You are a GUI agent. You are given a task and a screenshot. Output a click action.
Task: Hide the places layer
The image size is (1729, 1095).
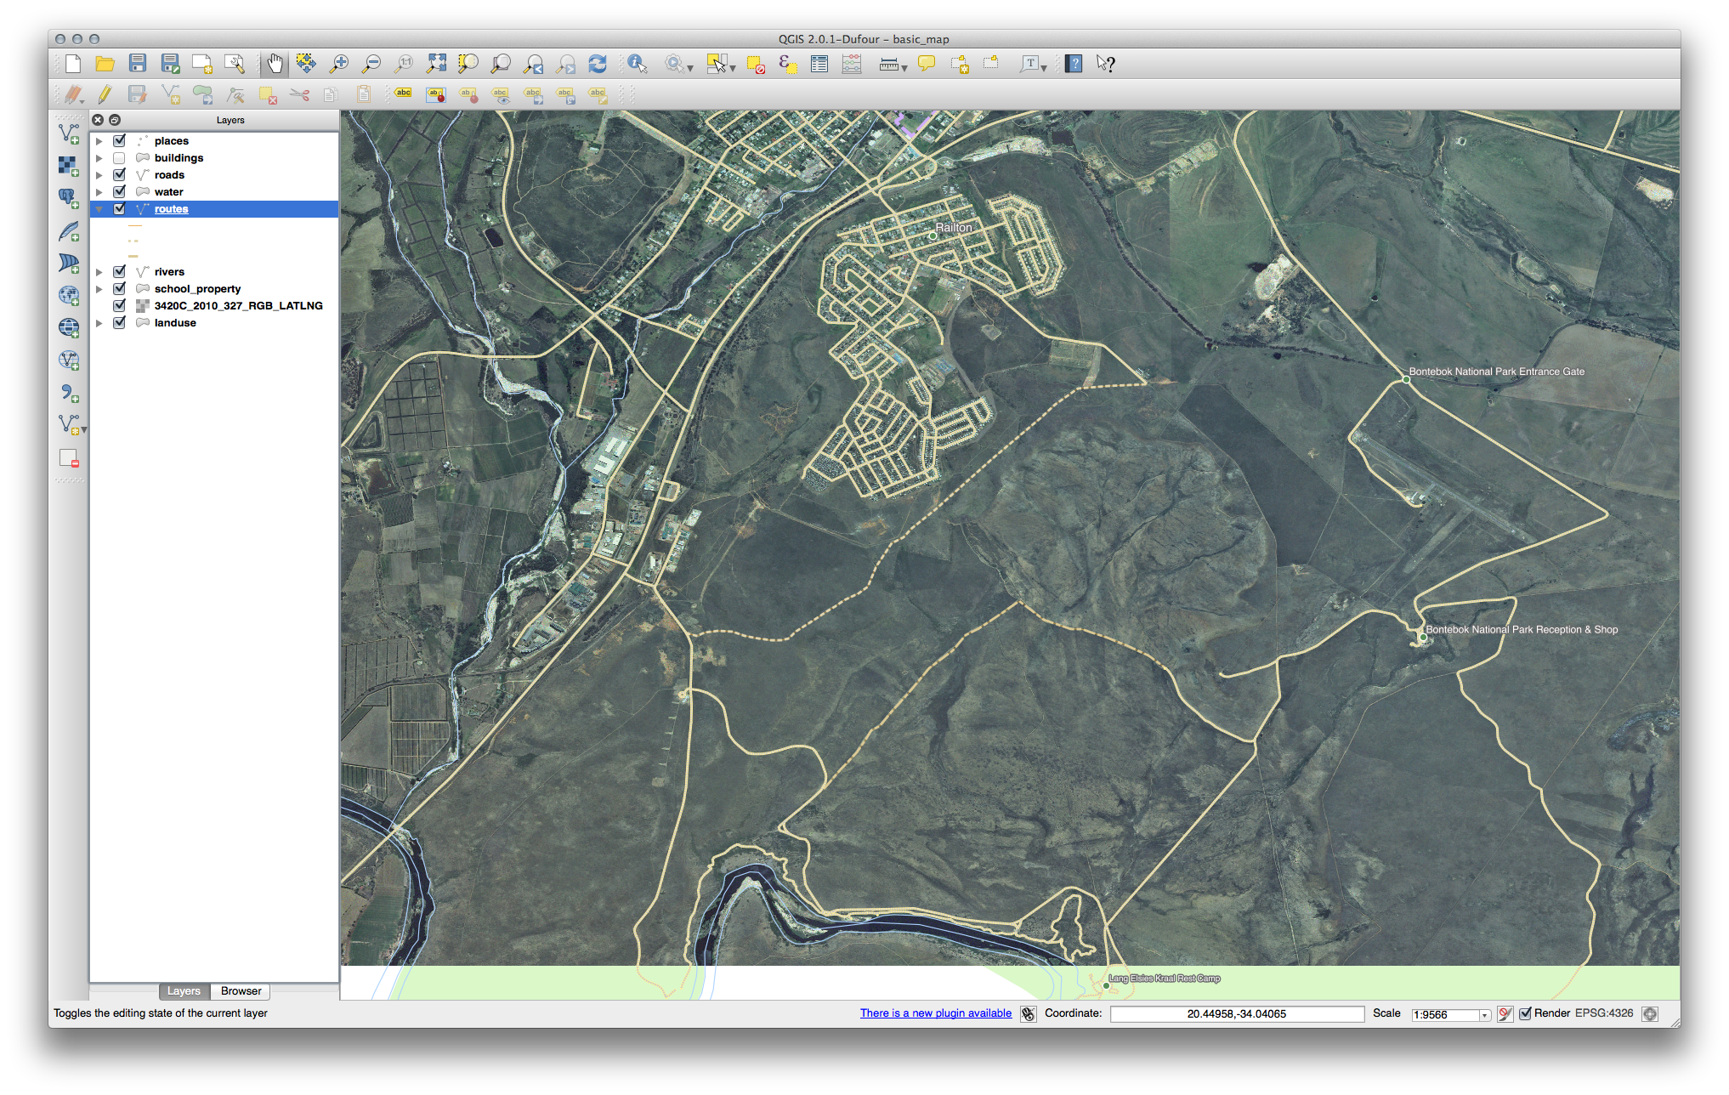coord(119,141)
